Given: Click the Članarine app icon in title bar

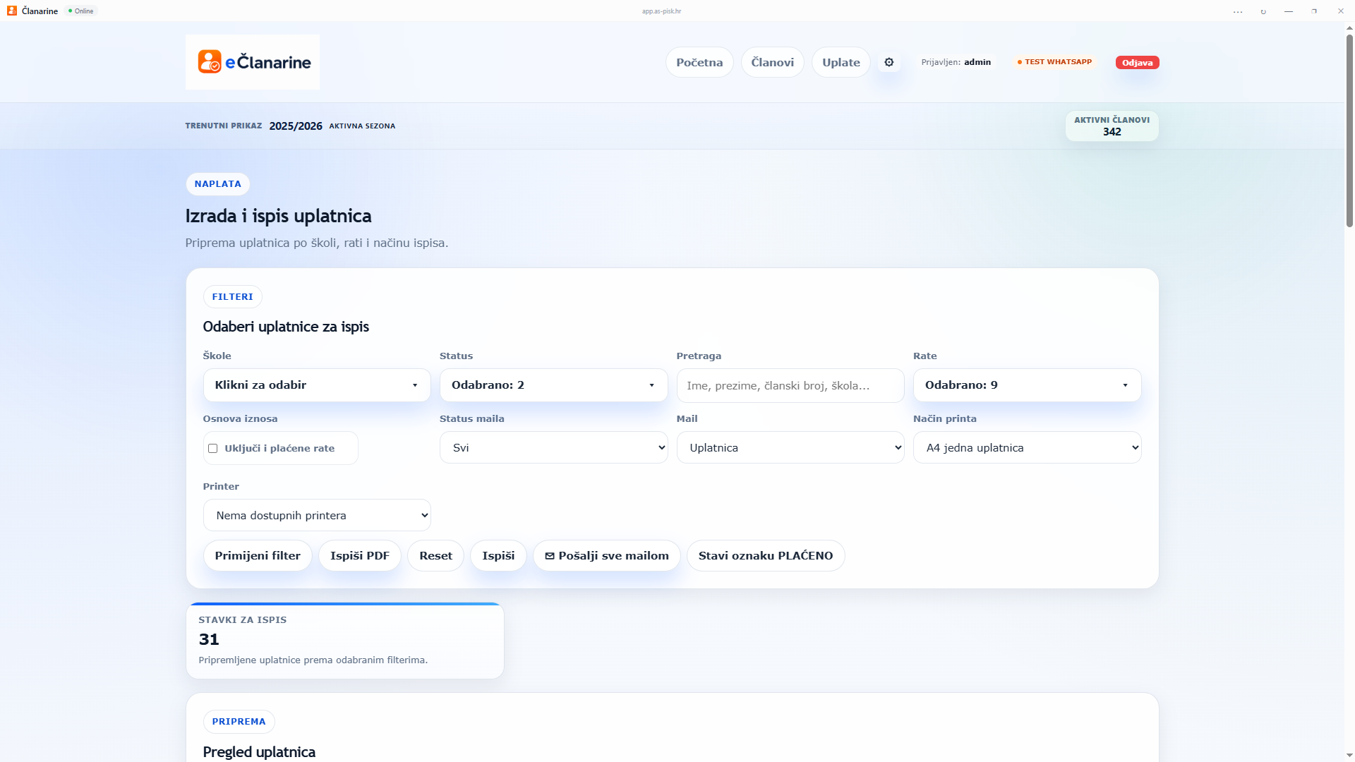Looking at the screenshot, I should point(12,11).
